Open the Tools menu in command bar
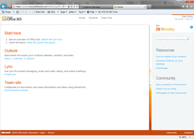Image resolution: width=194 pixels, height=139 pixels. pyautogui.click(x=82, y=12)
